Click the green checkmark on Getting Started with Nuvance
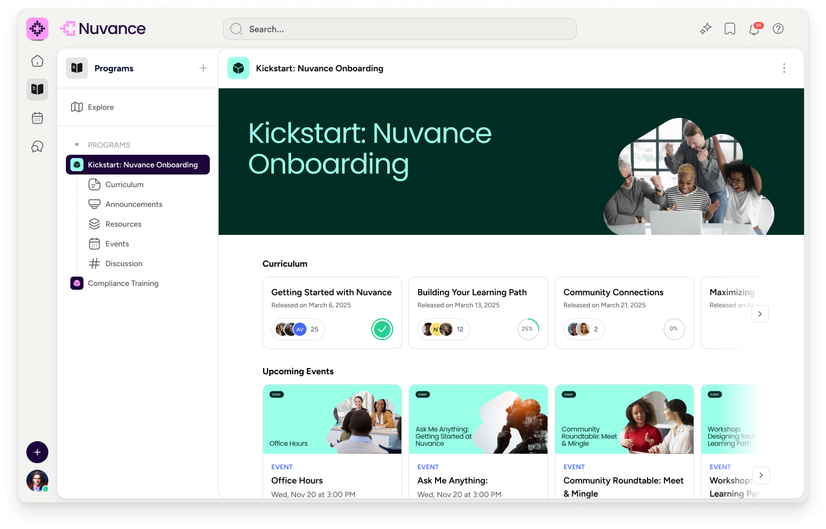This screenshot has width=826, height=529. pos(382,329)
